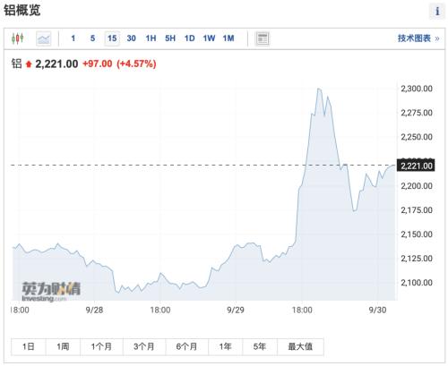Select the 1D interval
Screen dimensions: 448x366
pos(190,38)
